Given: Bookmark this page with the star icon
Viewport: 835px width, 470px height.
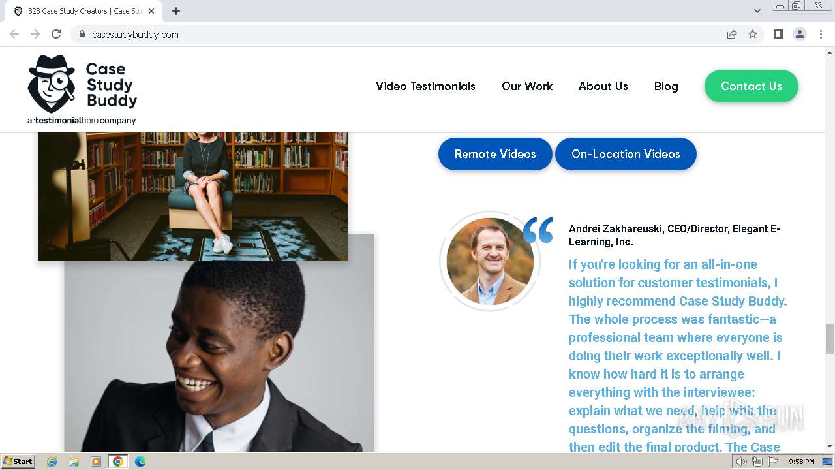Looking at the screenshot, I should click(x=753, y=34).
